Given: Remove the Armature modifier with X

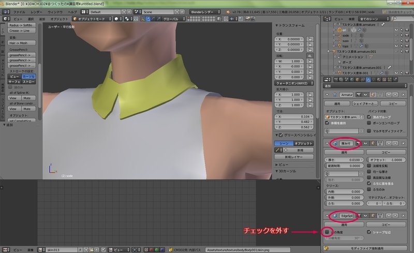Looking at the screenshot, I should coord(403,95).
